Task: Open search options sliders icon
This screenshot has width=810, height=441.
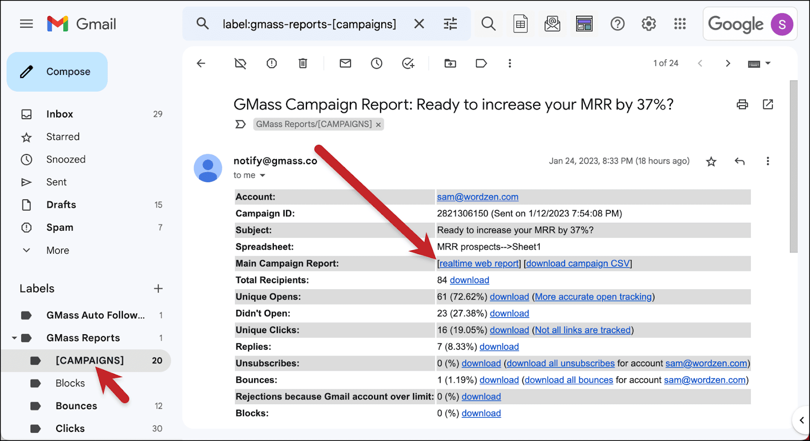Action: coord(450,24)
